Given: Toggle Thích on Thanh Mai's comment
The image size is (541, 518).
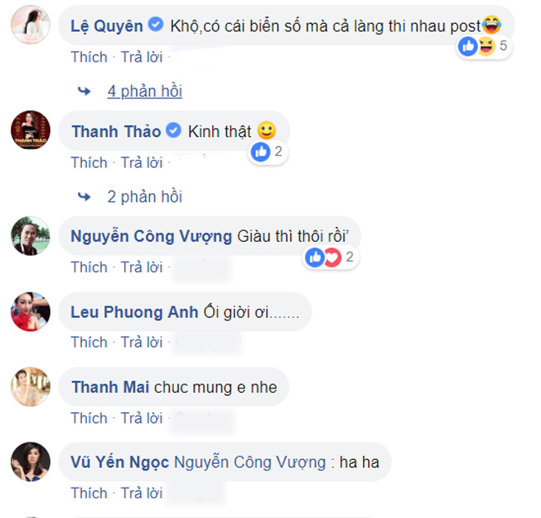Looking at the screenshot, I should coord(89,418).
